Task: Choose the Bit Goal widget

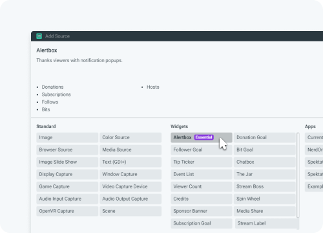Action: click(x=265, y=150)
